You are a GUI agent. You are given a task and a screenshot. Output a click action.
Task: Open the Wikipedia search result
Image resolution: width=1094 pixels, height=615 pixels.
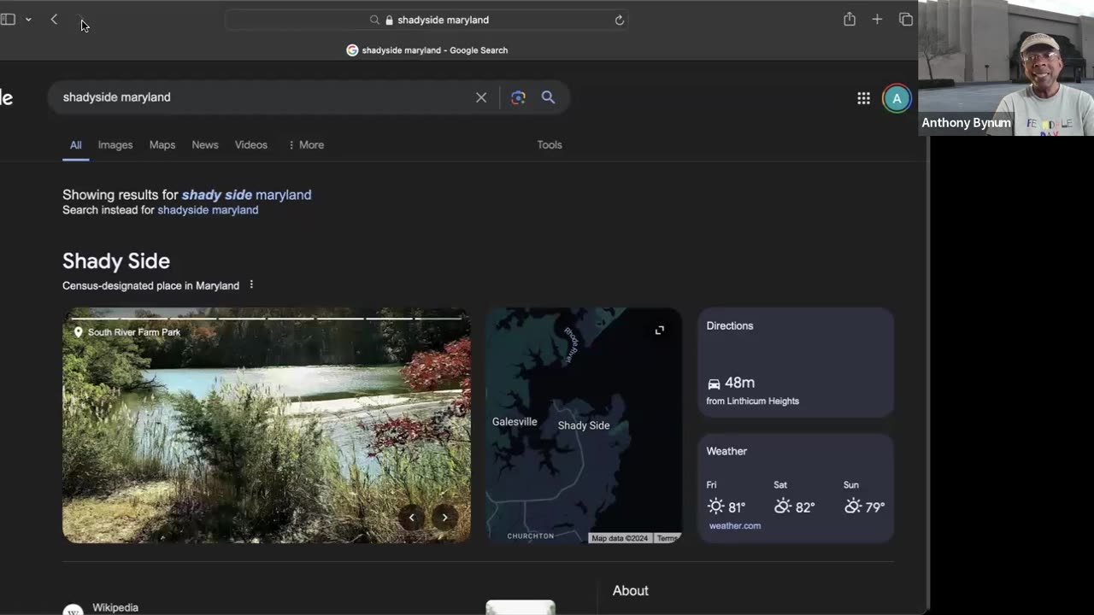(x=115, y=607)
